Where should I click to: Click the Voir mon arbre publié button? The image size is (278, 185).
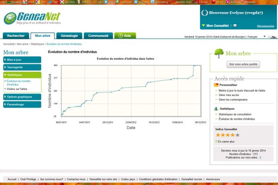click(243, 64)
